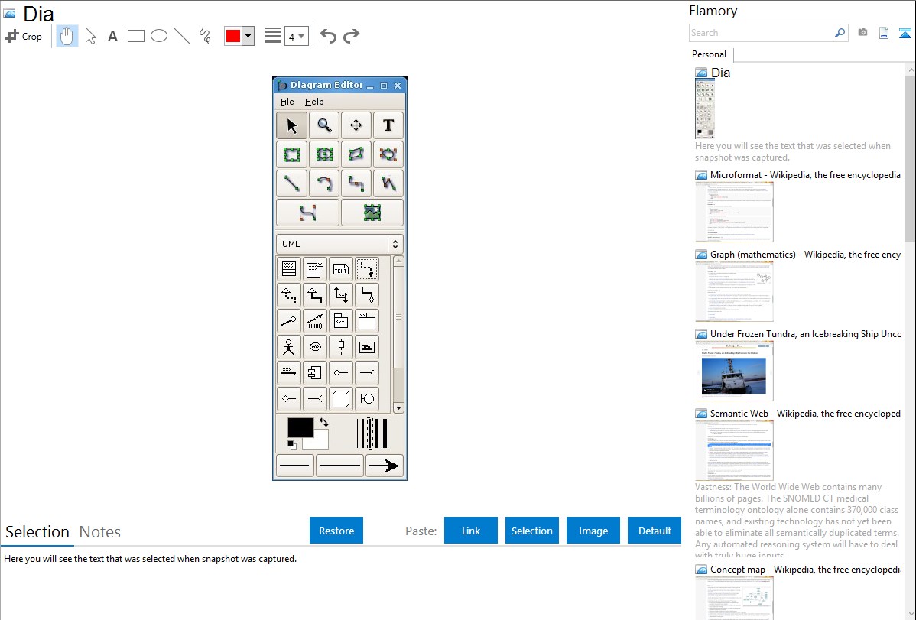Open the Help menu in Diagram Editor
Screen dimensions: 916x620
coord(314,102)
